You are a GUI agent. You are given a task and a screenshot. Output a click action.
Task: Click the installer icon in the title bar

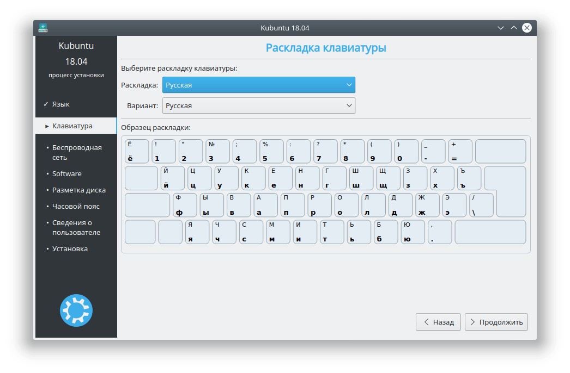coord(43,28)
